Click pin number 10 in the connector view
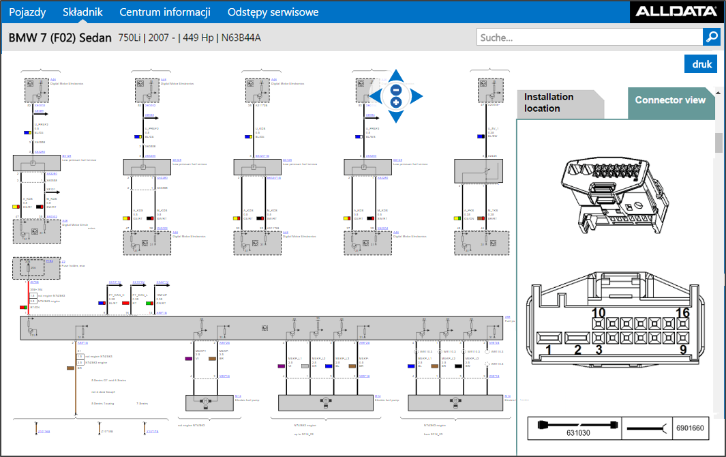The width and height of the screenshot is (726, 457). click(x=599, y=313)
